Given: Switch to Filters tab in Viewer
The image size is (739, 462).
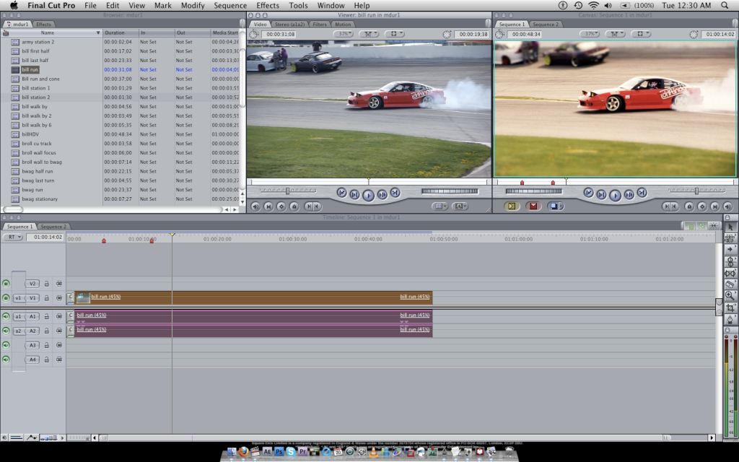Looking at the screenshot, I should coord(319,24).
